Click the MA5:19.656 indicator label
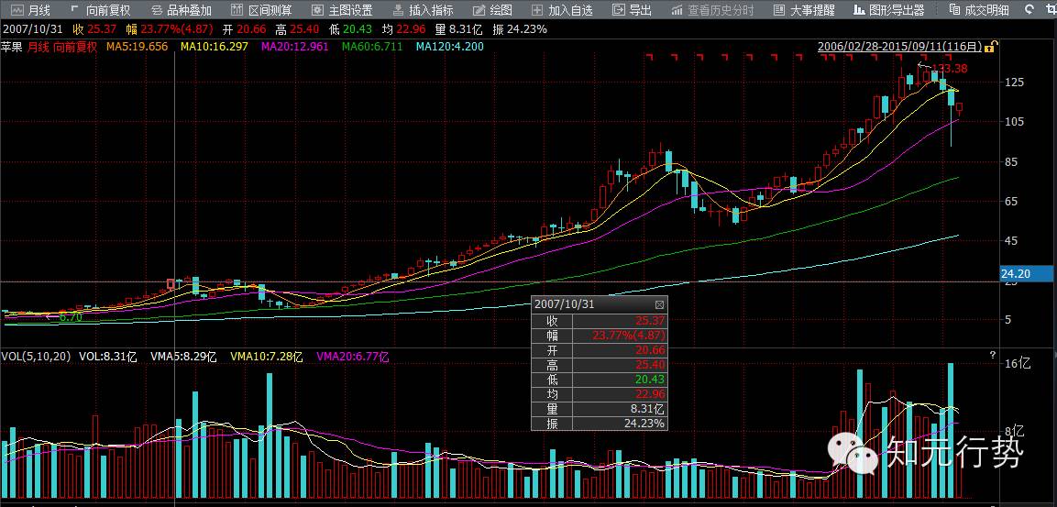1057x507 pixels. click(137, 47)
